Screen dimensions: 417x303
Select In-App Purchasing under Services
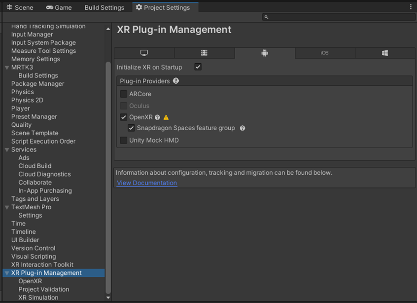point(45,191)
